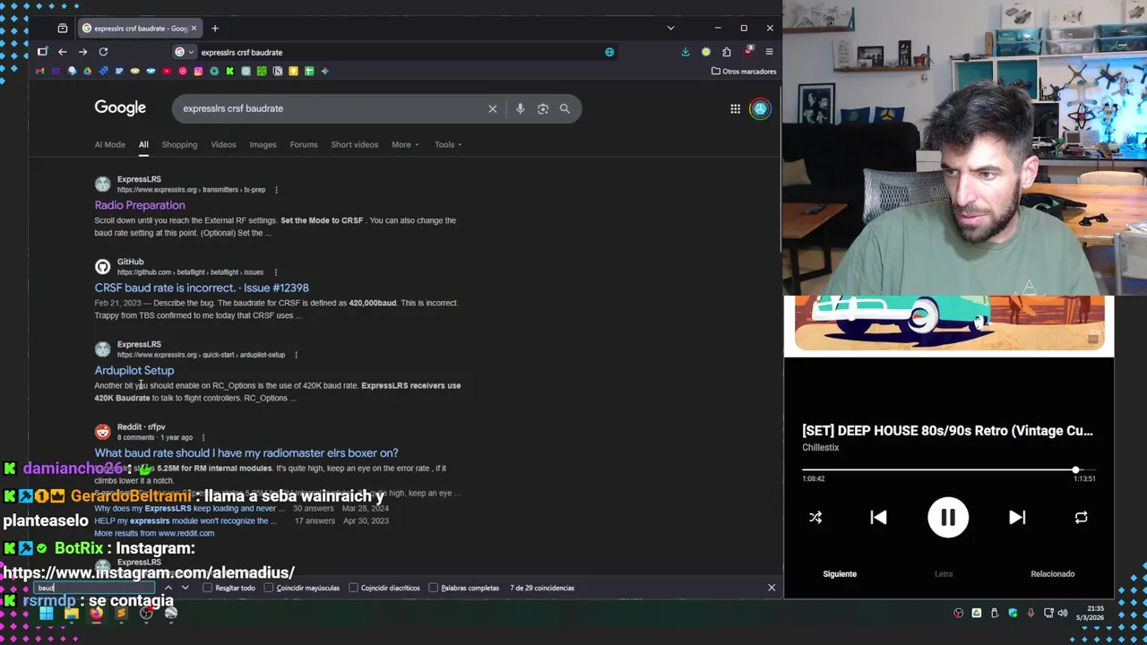Open the Google logo homepage link
This screenshot has height=645, width=1147.
(x=120, y=107)
